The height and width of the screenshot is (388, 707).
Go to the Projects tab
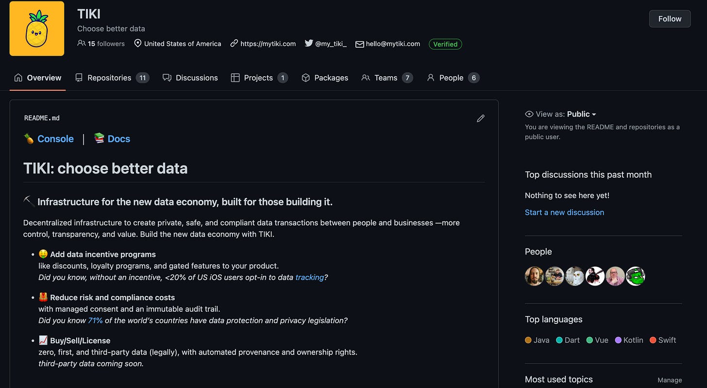tap(259, 78)
